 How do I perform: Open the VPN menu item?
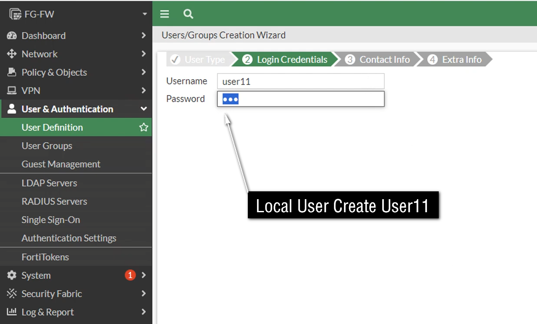(x=76, y=90)
